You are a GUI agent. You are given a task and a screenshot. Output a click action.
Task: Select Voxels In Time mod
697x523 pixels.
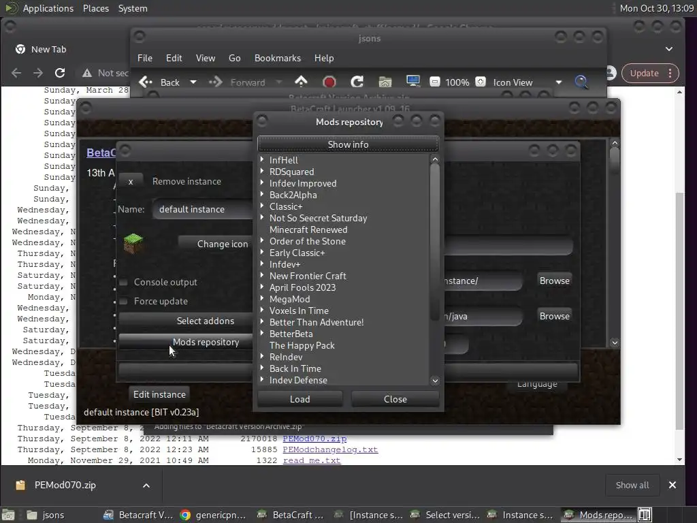pyautogui.click(x=299, y=311)
